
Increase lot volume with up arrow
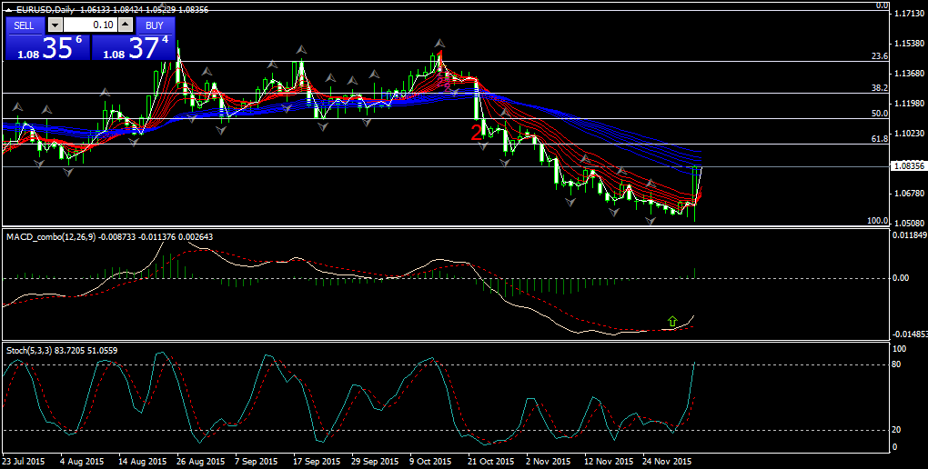(126, 25)
